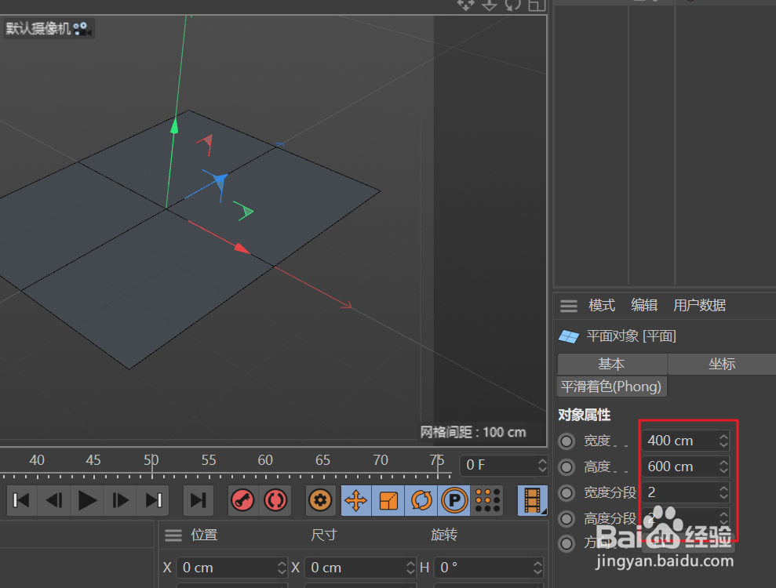Click frame 60 on the timeline ruler
This screenshot has height=588, width=776.
click(264, 460)
